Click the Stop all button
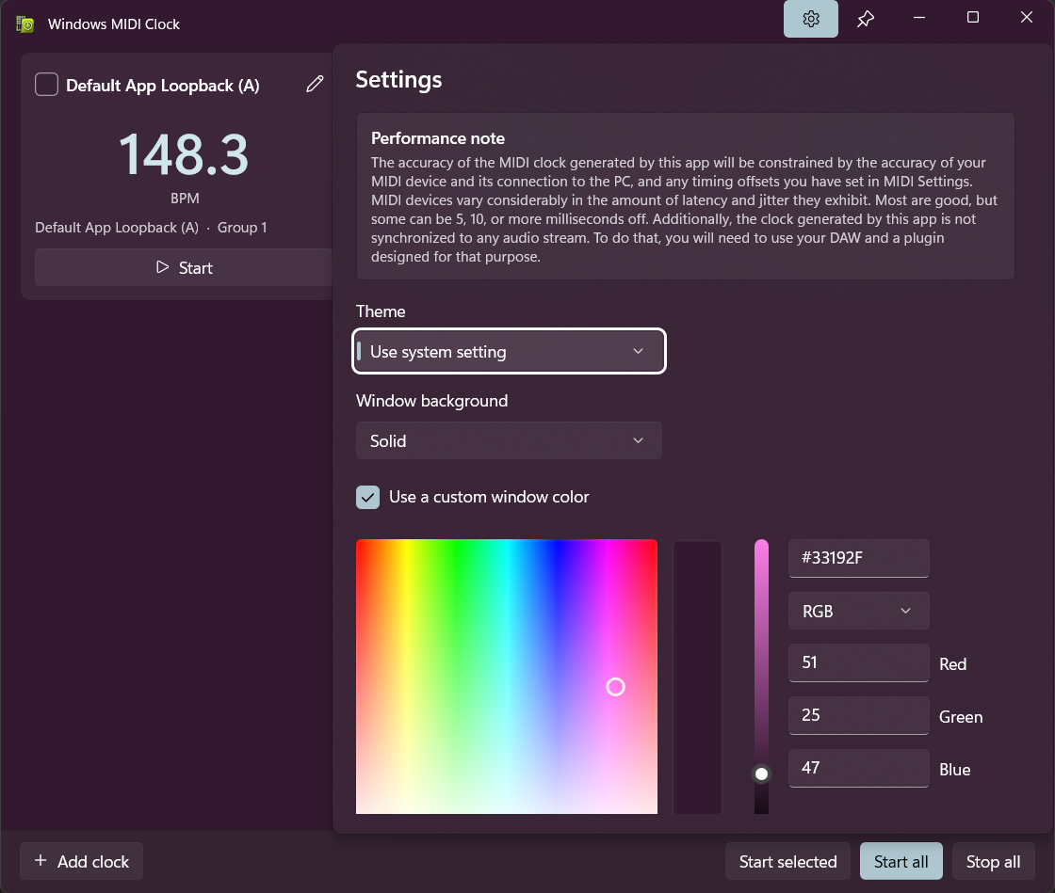 [x=993, y=861]
